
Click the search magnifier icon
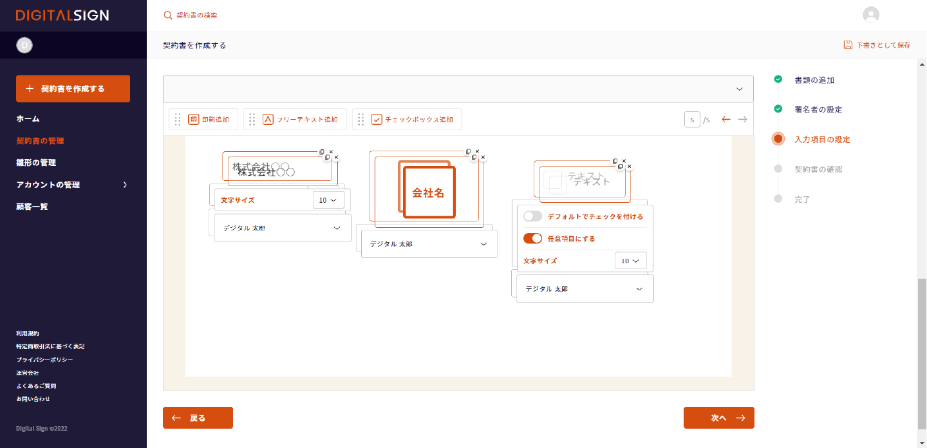[168, 15]
